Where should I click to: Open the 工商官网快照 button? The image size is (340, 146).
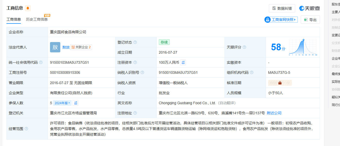pyautogui.click(x=281, y=20)
